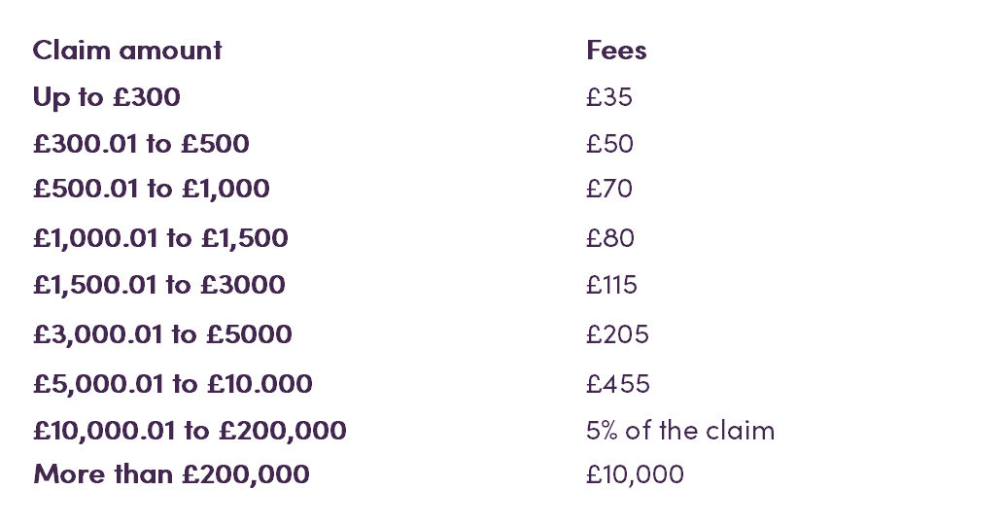Click the £115 fee value
The width and height of the screenshot is (1005, 525).
611,285
